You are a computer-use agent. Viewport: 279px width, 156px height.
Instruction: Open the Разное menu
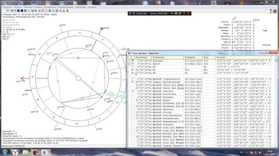[38, 7]
